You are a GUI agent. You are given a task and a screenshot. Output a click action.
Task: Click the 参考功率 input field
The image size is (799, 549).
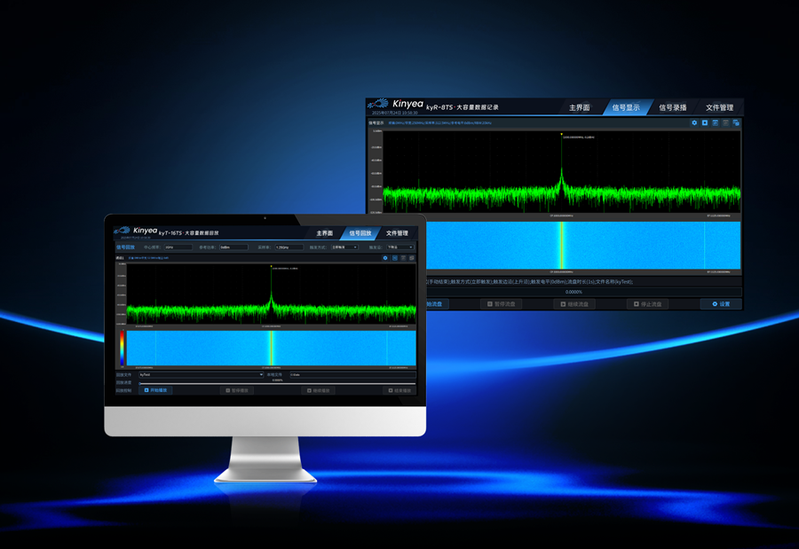click(x=233, y=247)
